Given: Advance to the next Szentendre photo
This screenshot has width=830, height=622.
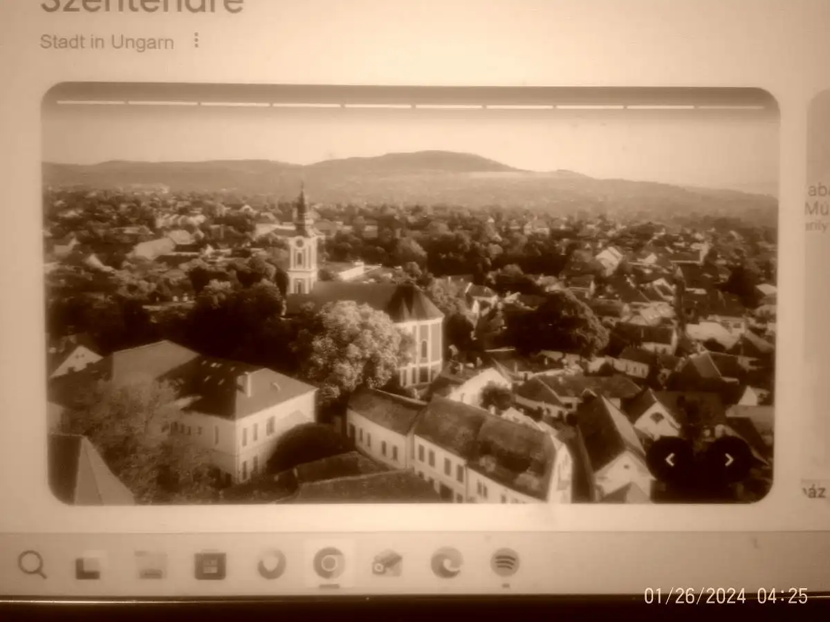Looking at the screenshot, I should (729, 460).
